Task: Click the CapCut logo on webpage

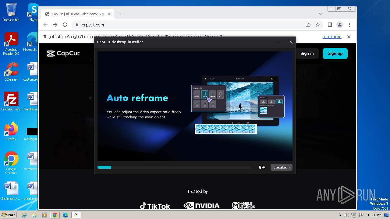Action: click(63, 54)
